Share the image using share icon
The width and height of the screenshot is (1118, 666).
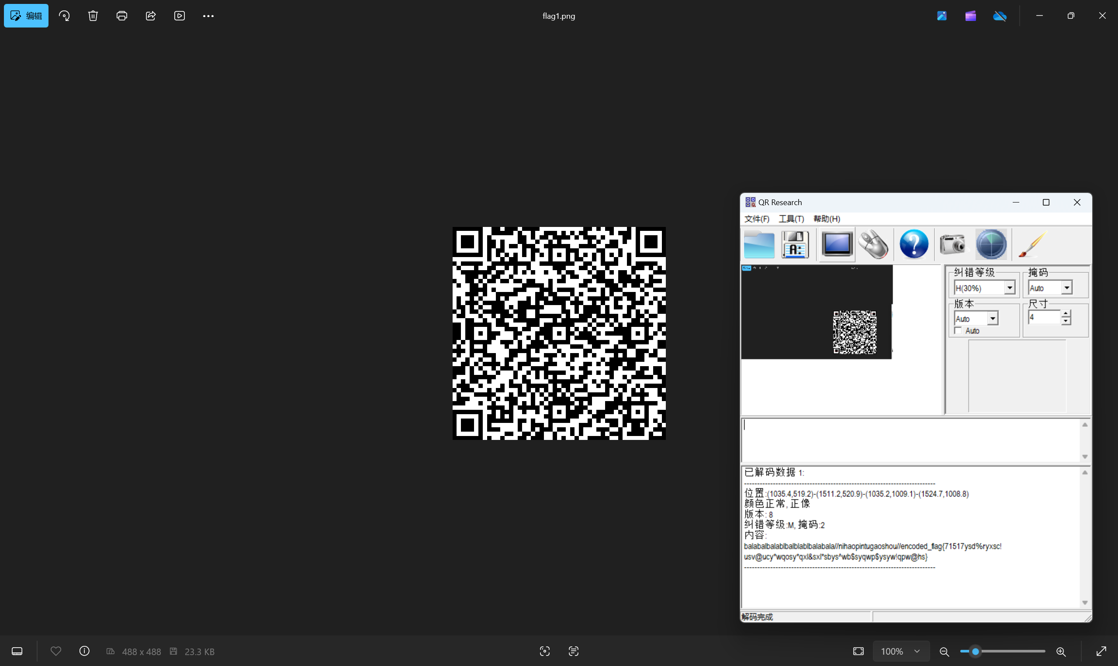click(150, 16)
